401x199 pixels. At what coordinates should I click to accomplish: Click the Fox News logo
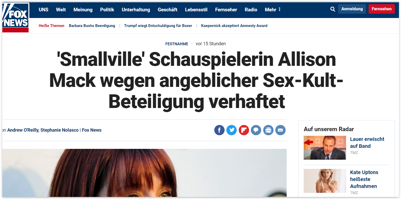click(15, 17)
